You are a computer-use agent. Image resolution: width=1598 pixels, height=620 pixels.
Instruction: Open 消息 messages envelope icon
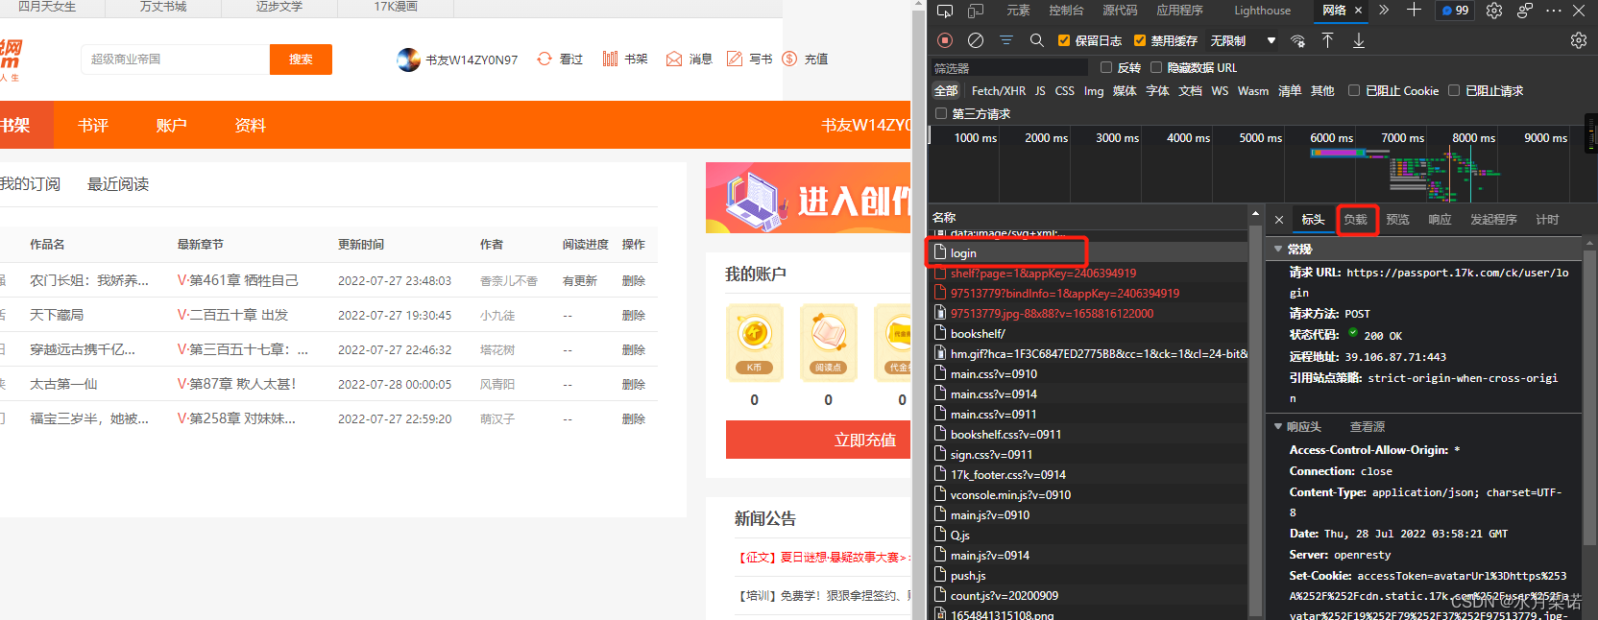674,59
